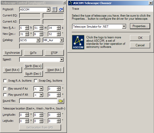Image resolution: width=154 pixels, height=133 pixels.
Task: Move telescope with East (RA+) button
Action: point(12,70)
